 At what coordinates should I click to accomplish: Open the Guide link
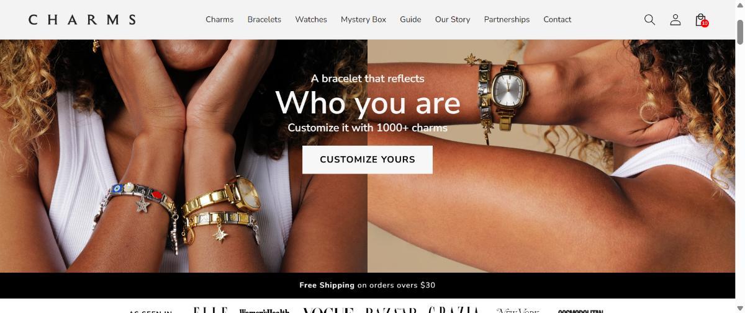pyautogui.click(x=410, y=20)
